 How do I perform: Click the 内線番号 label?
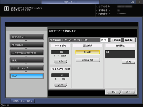(103, 14)
